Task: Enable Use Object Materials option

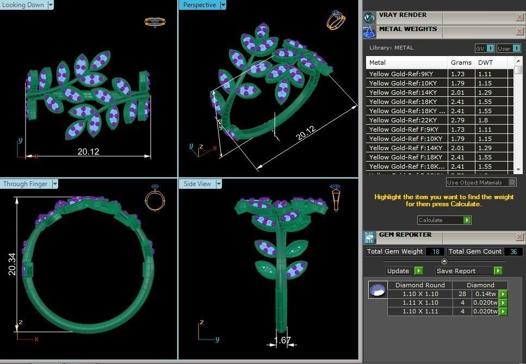Action: (481, 182)
